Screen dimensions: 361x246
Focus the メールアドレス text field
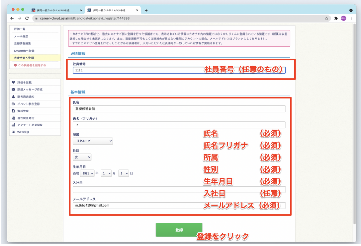coord(137,206)
